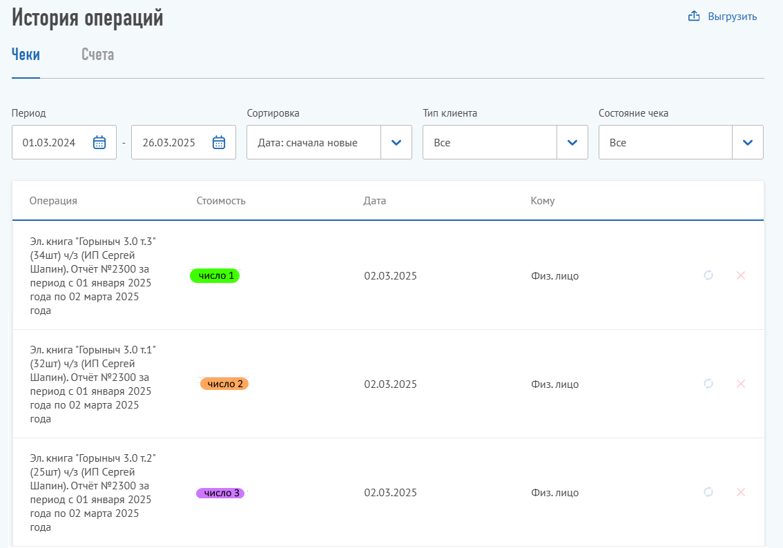This screenshot has width=783, height=548.
Task: Open calendar for start date 01.03.2024
Action: tap(99, 143)
